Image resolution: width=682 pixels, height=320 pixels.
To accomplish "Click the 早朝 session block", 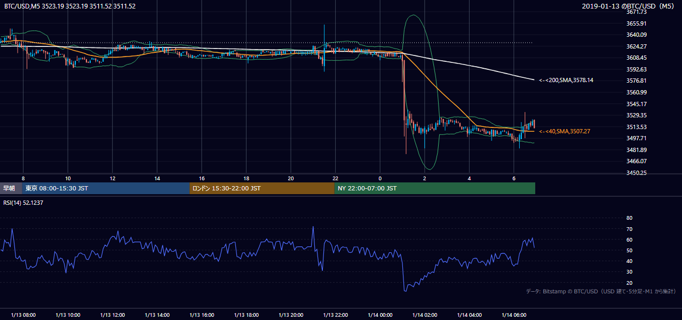I will tap(11, 188).
